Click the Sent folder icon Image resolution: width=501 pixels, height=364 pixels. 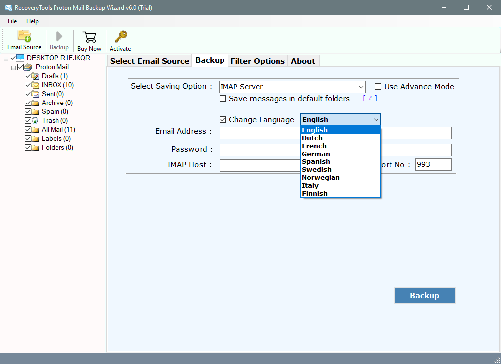pos(36,94)
